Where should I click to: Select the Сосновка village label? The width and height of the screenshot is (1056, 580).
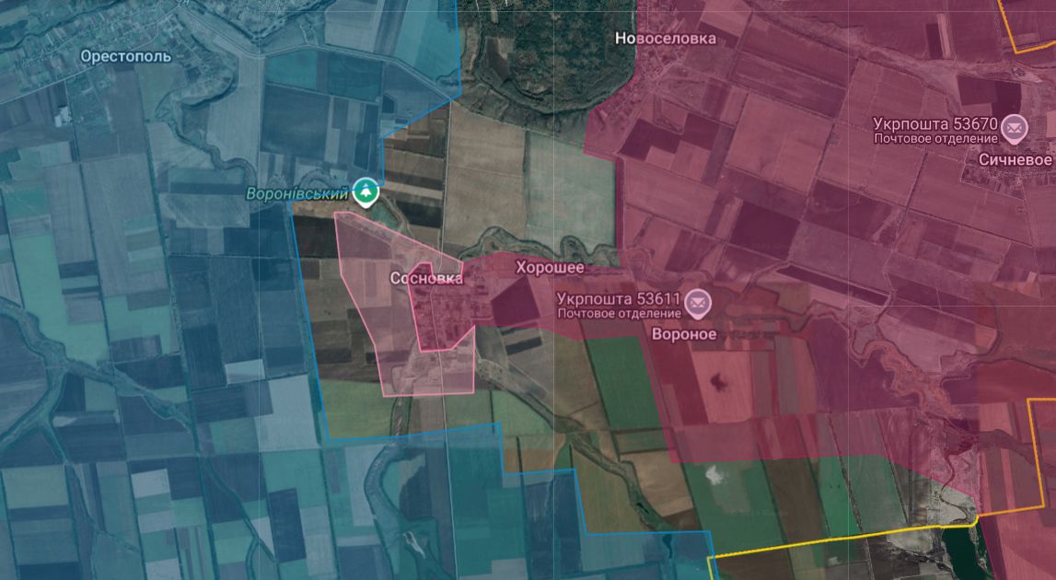point(426,277)
